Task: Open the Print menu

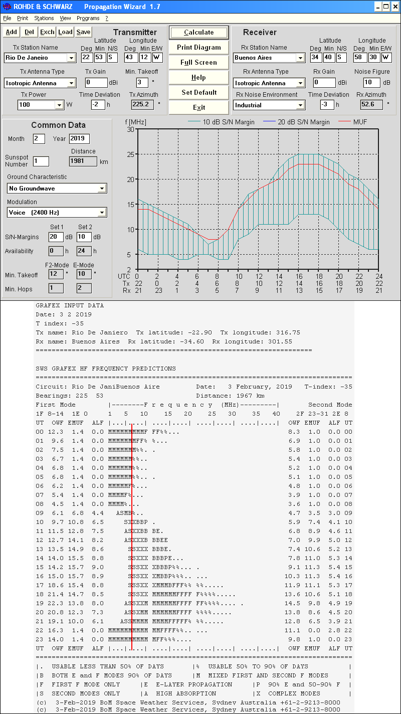Action: tap(23, 18)
